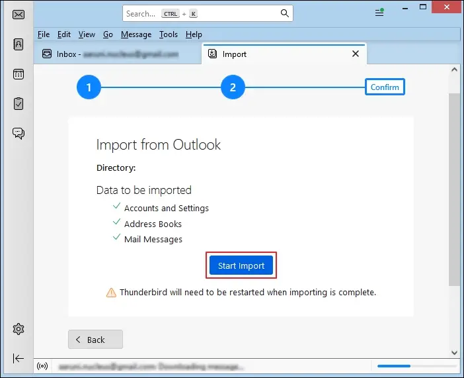
Task: Click the 'Directory:' label
Action: point(116,167)
